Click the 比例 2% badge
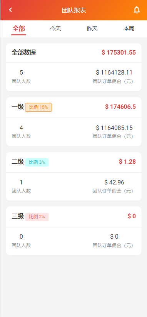Image resolution: width=147 pixels, height=317 pixels. coord(37,217)
